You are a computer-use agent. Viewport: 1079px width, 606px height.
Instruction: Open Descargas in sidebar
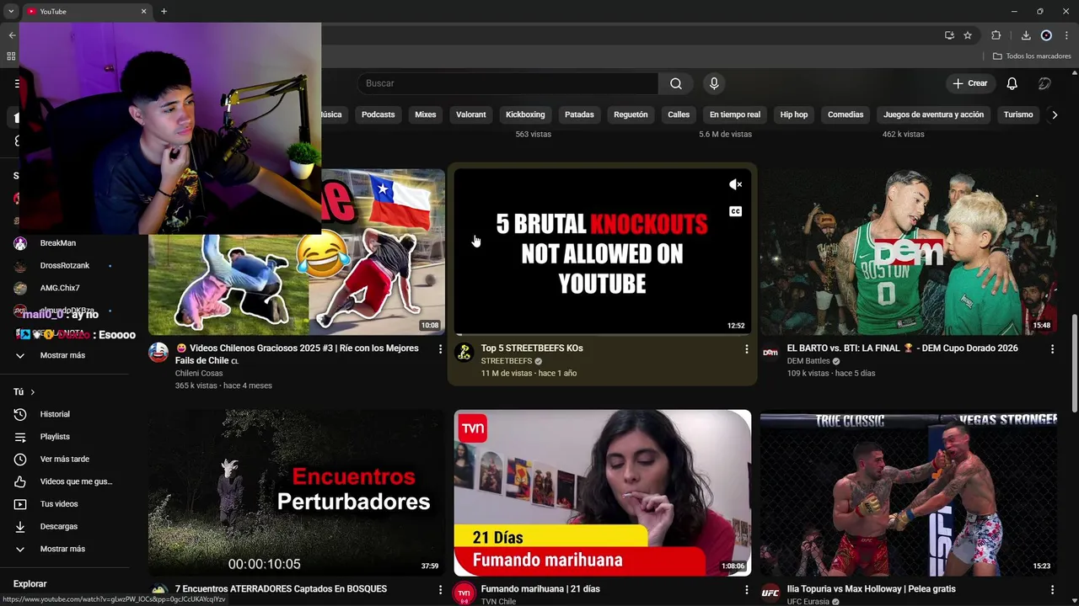click(59, 527)
